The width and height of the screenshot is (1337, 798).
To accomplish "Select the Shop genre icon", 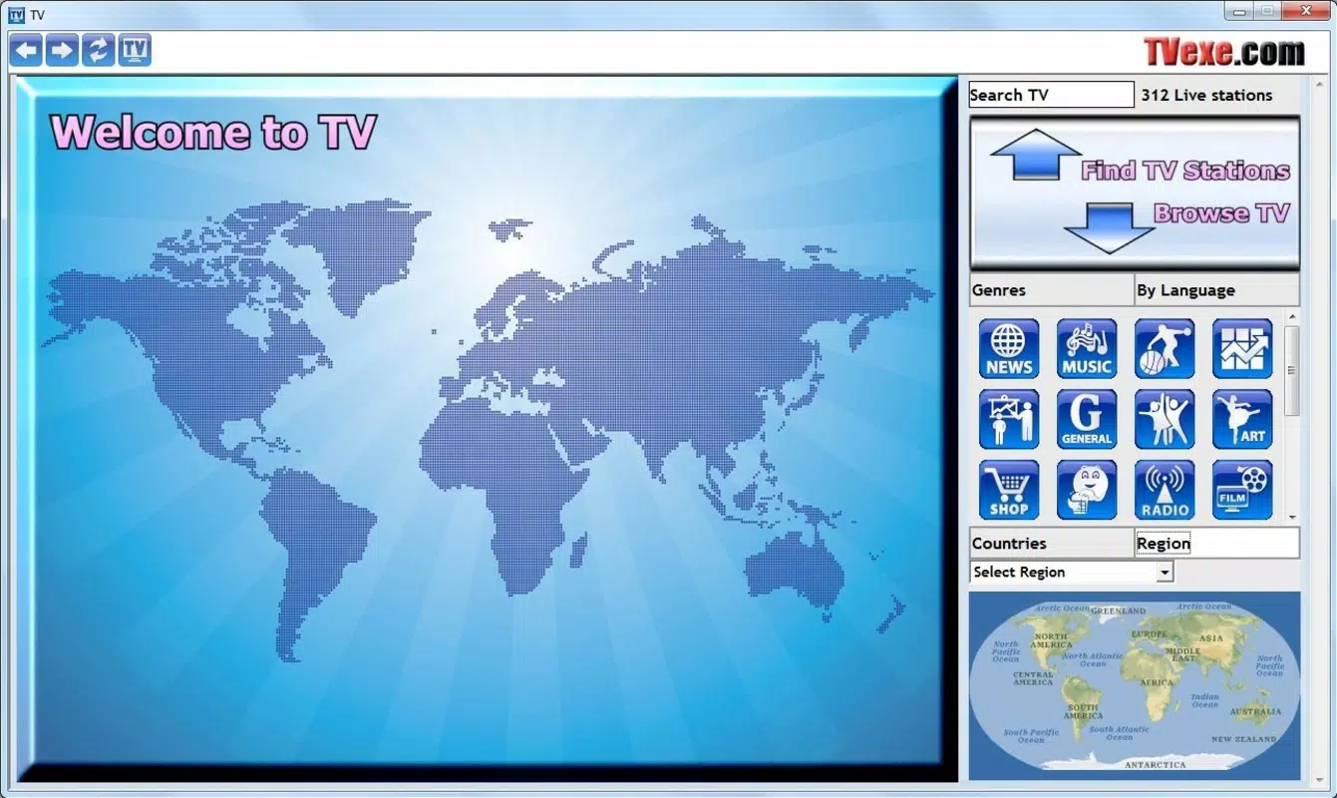I will pyautogui.click(x=1009, y=490).
